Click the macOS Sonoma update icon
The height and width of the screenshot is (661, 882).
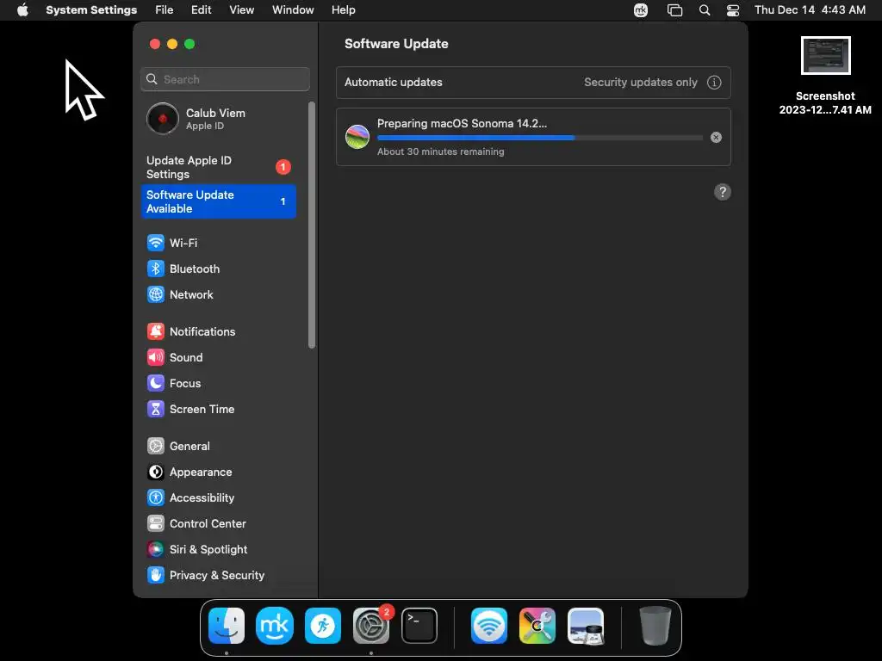pos(357,137)
